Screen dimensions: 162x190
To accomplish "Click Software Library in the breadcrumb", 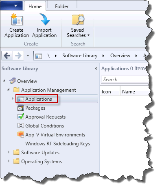I will [80, 56].
